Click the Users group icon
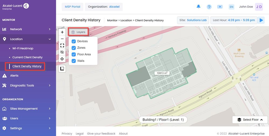 coord(5,118)
